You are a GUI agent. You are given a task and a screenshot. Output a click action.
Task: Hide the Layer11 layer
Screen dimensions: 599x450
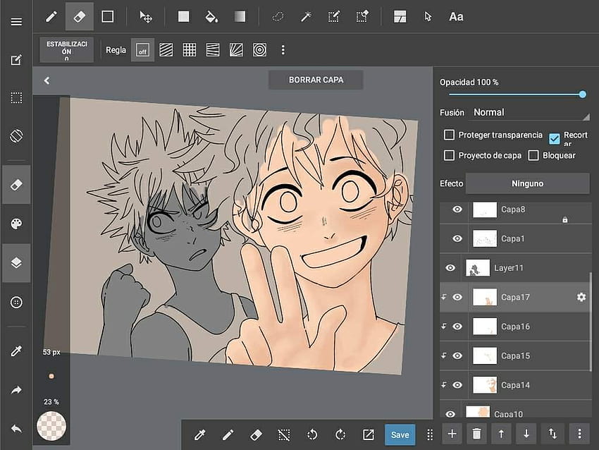pos(450,268)
